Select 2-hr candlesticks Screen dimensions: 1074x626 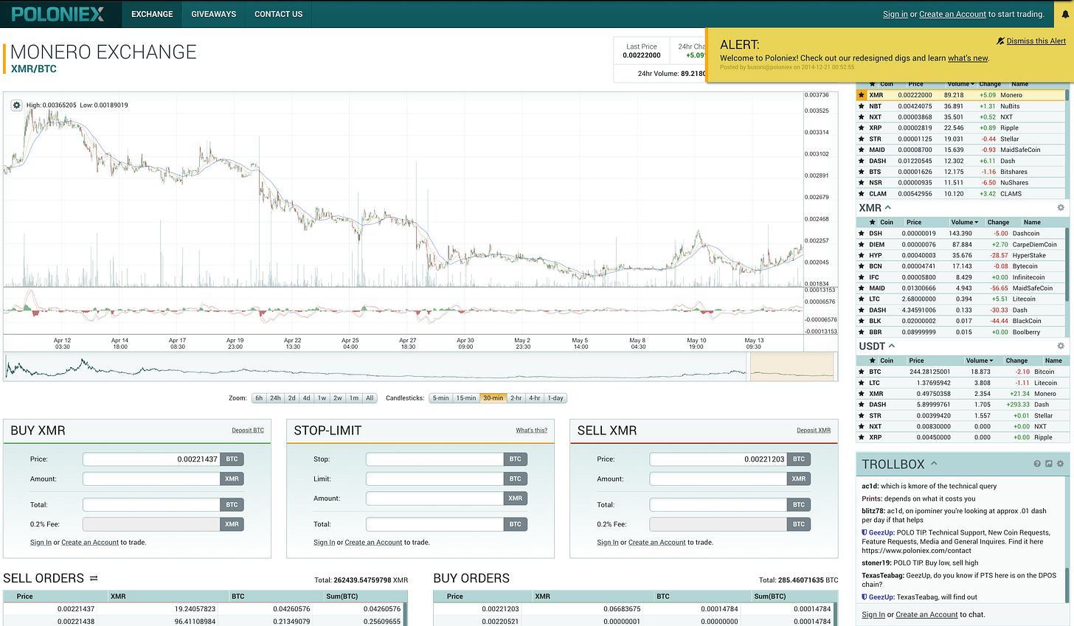click(x=516, y=398)
